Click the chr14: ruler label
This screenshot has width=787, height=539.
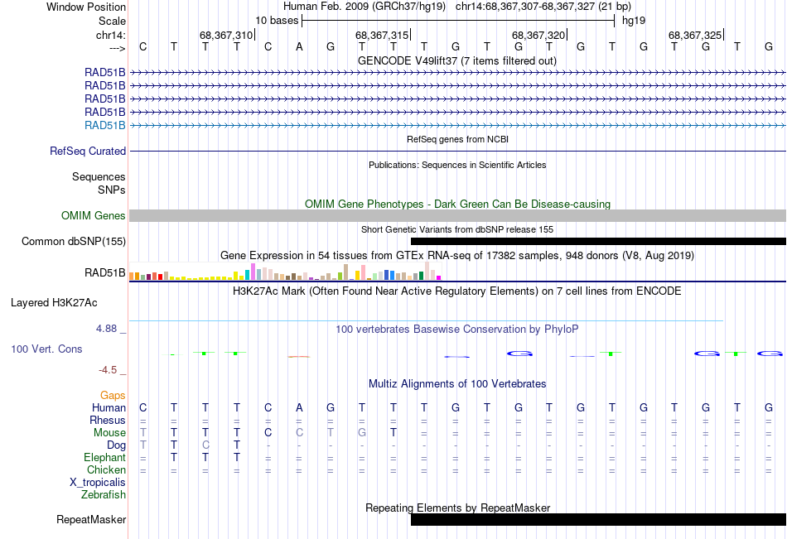[111, 35]
